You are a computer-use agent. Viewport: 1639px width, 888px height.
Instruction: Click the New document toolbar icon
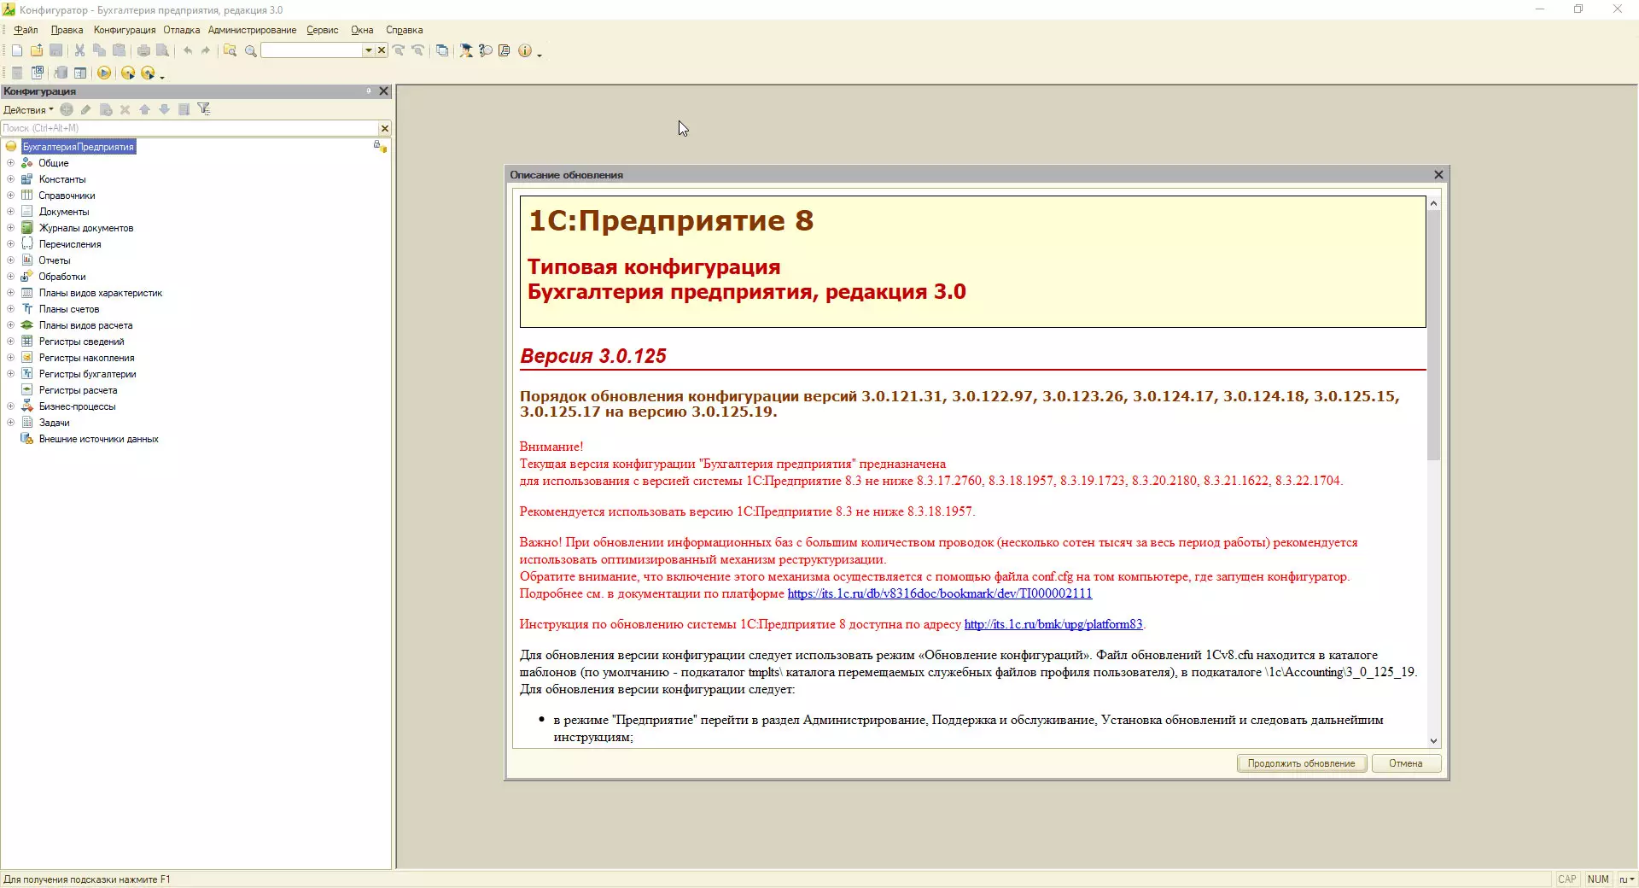coord(16,50)
